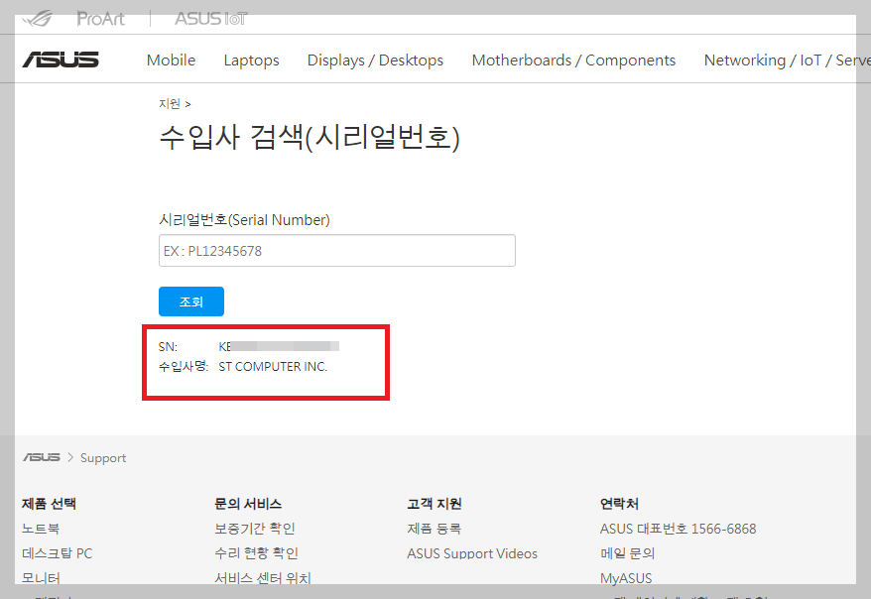Viewport: 871px width, 599px height.
Task: Open ASUS Support Videos link
Action: coord(472,553)
